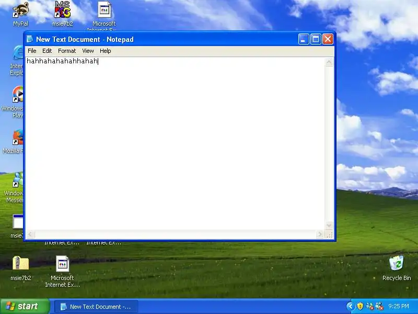Viewport: 418px width, 314px height.
Task: Click the text 'hahhahahahahhahah' in Notepad
Action: click(x=62, y=61)
